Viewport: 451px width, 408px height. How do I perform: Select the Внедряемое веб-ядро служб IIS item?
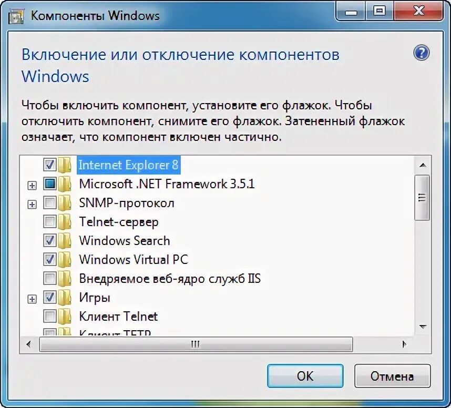[x=170, y=279]
